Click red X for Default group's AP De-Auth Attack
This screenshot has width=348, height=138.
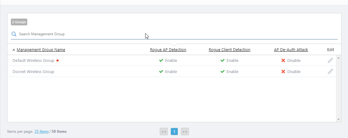coord(283,61)
